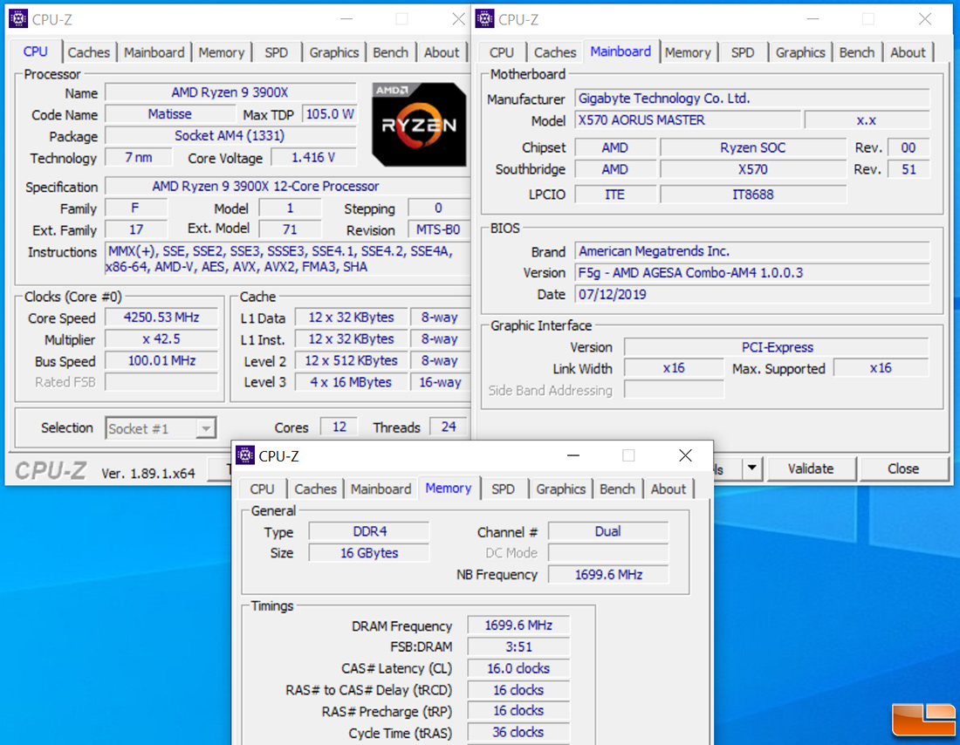Screen dimensions: 960x745
Task: Open the Tools dropdown arrow beside Validate
Action: pyautogui.click(x=751, y=468)
